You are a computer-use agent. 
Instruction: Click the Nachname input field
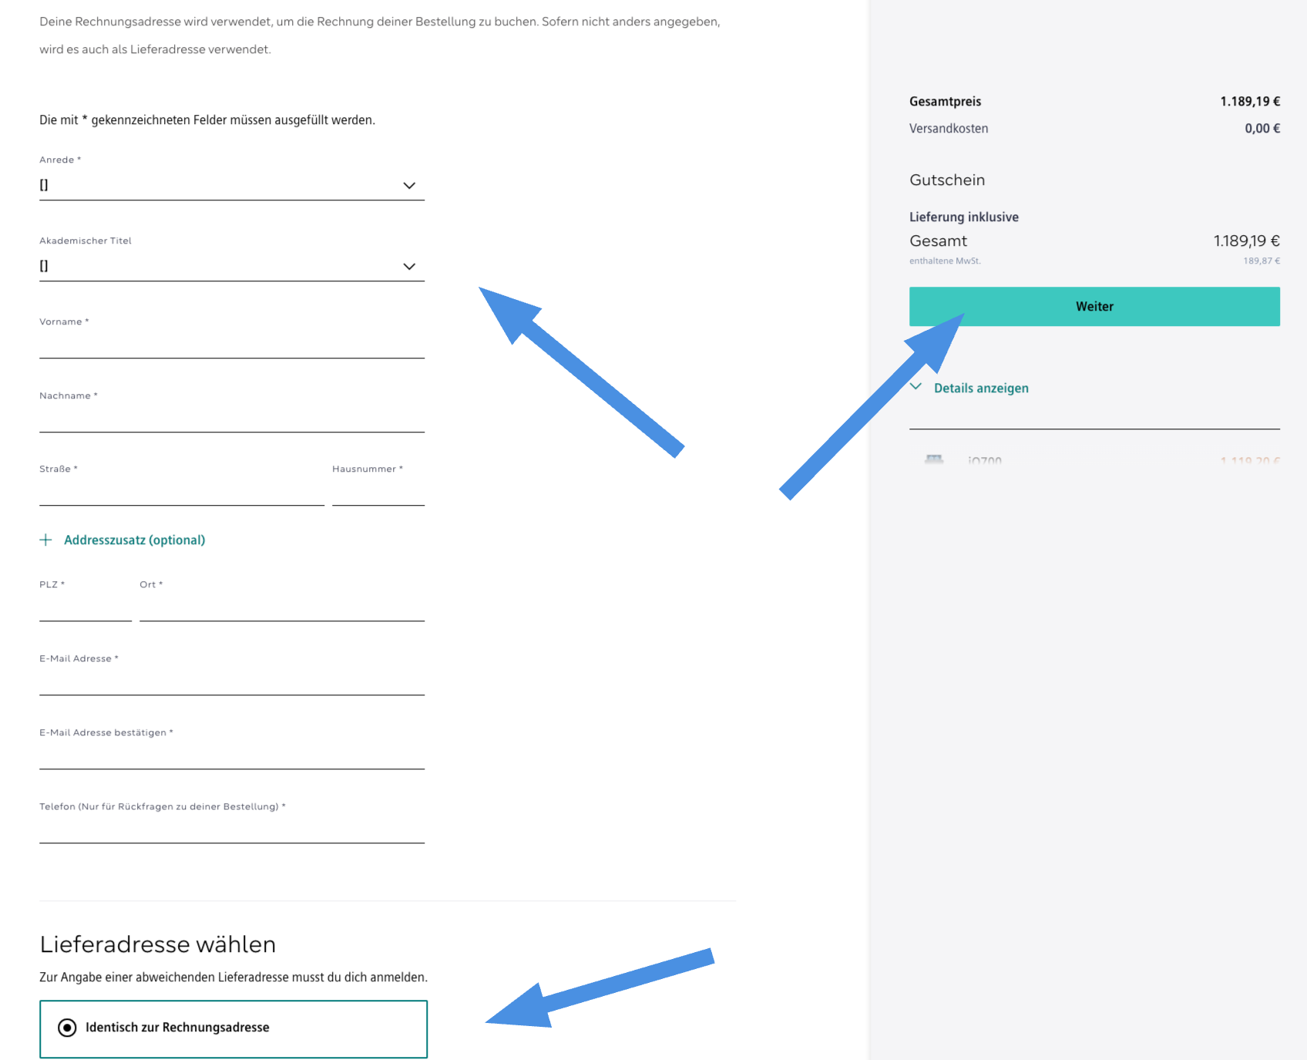click(231, 419)
